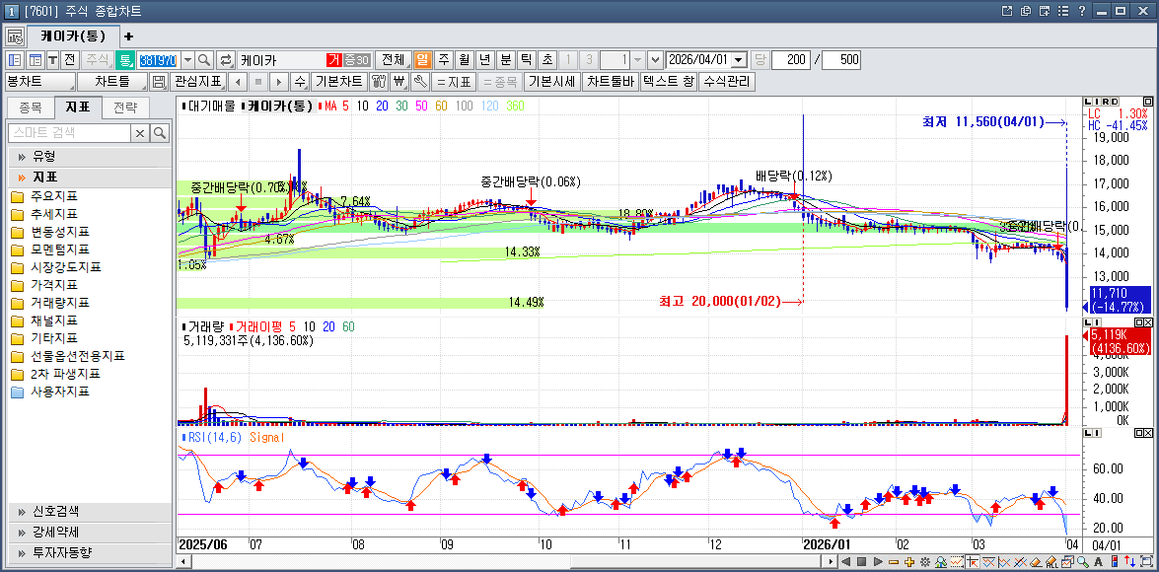Click the magnifying glass icon in bottom toolbar
Viewport: 1159px width, 572px height.
tap(1083, 561)
